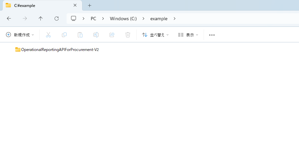Add a new tab with plus button
Image resolution: width=299 pixels, height=142 pixels.
[x=90, y=6]
